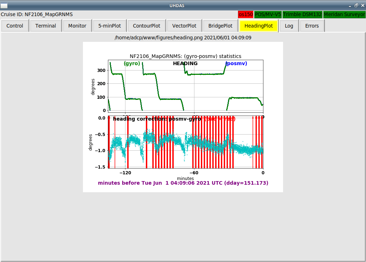
Task: Click the 'minutes' x-axis label
Action: [186, 178]
